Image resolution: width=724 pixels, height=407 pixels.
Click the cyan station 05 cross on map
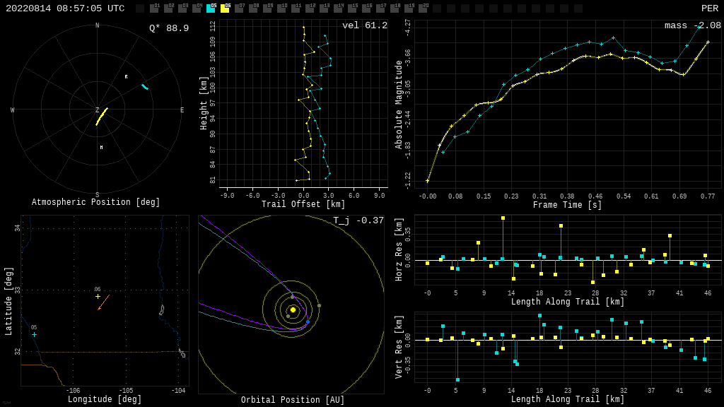pyautogui.click(x=34, y=334)
